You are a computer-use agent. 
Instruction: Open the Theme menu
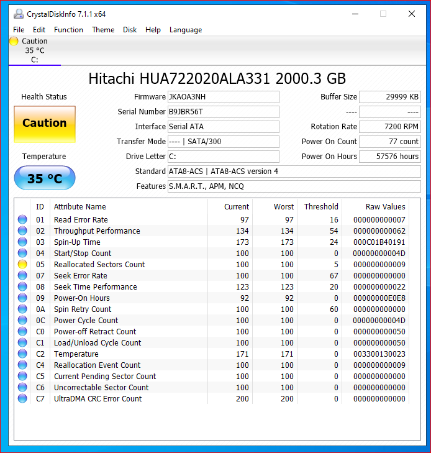(x=103, y=30)
